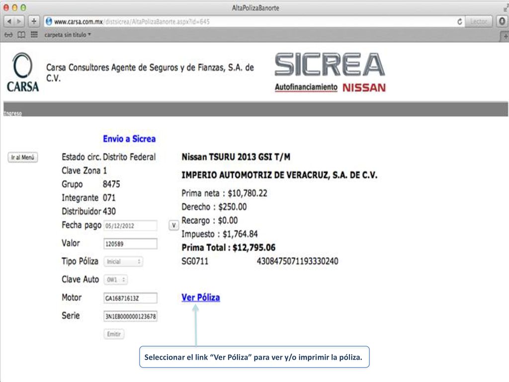
Task: Click the Prima neta $10,780.22 text
Action: [x=224, y=193]
